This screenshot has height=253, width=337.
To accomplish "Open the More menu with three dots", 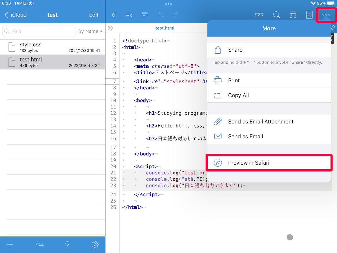I will tap(326, 15).
